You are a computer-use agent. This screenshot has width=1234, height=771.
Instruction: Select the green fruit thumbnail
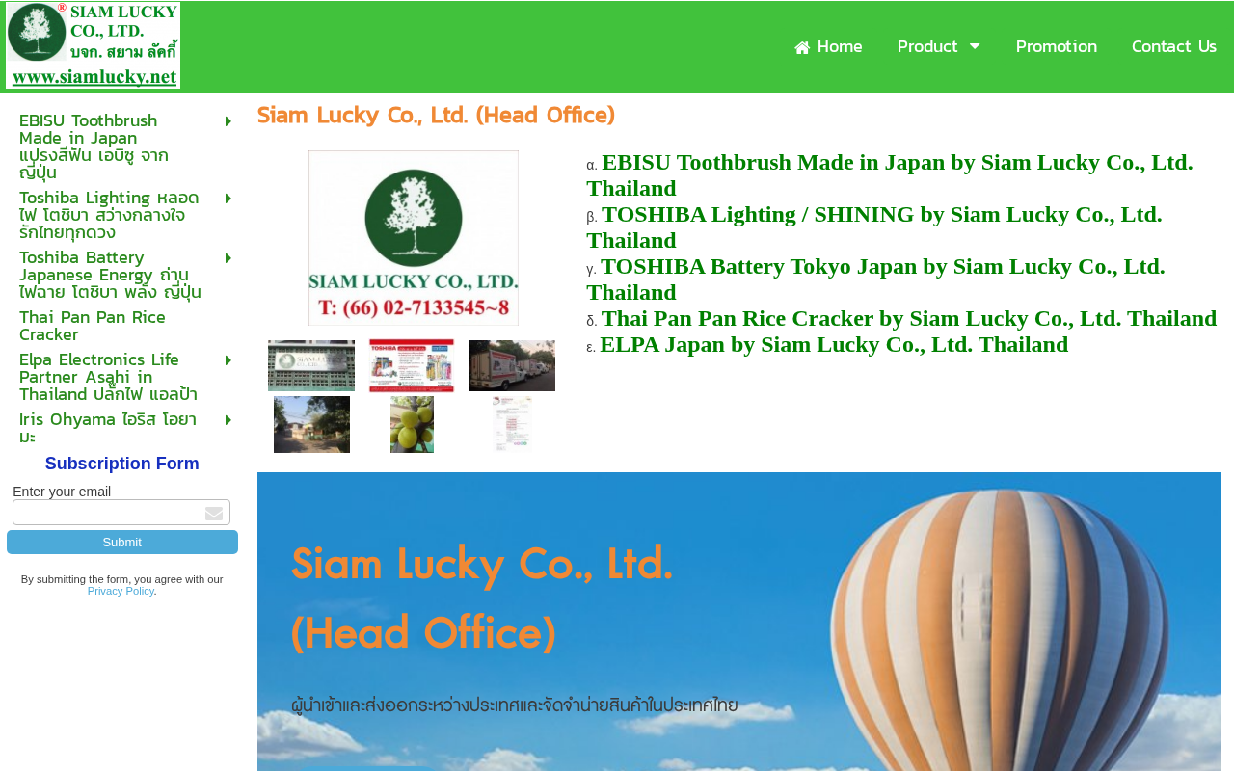[x=412, y=424]
